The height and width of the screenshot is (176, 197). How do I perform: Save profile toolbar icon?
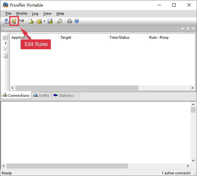point(50,21)
